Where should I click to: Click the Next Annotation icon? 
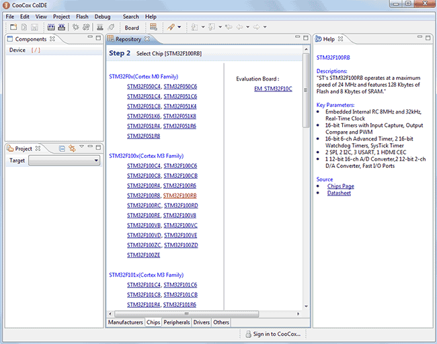click(194, 27)
